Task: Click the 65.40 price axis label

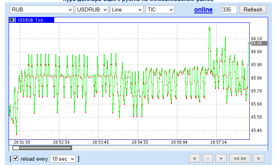Action: (256, 130)
